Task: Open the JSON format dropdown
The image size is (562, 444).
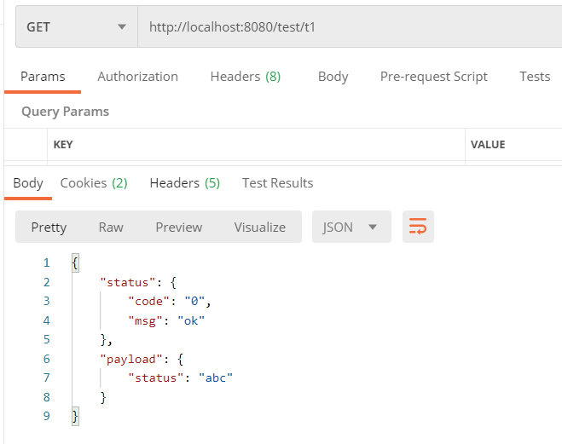Action: pos(351,227)
